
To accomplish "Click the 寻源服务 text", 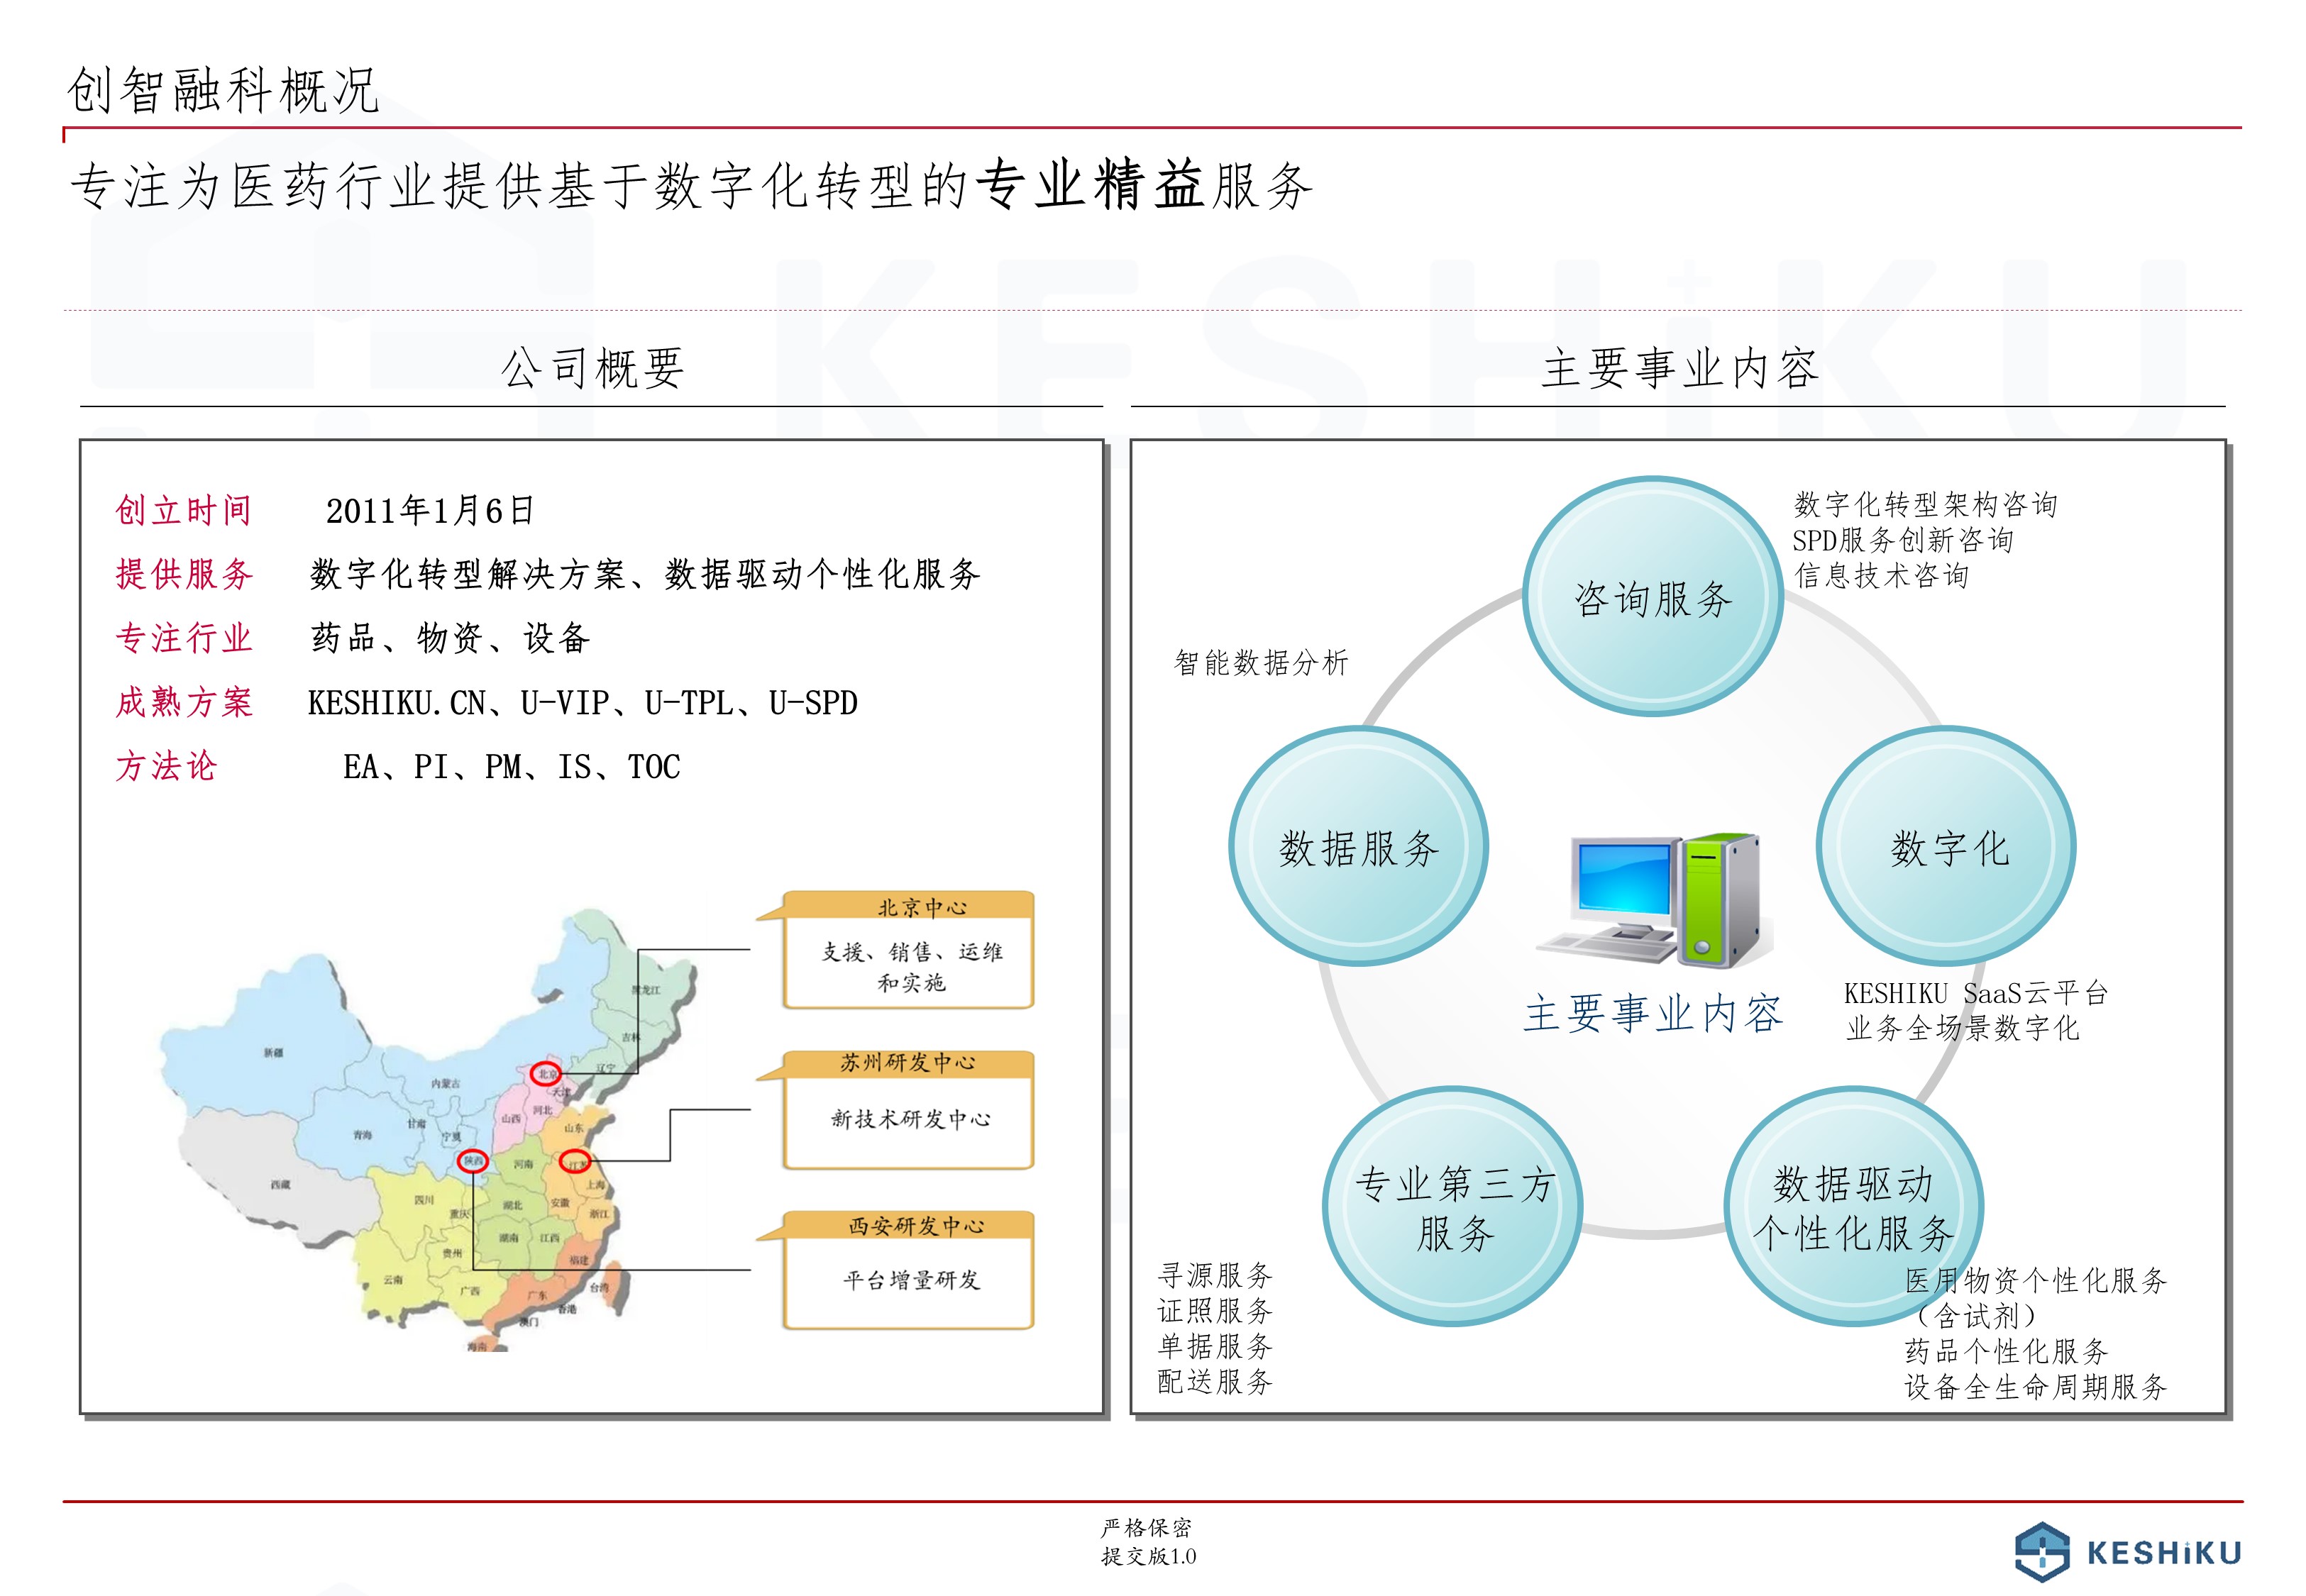I will tap(1215, 1275).
